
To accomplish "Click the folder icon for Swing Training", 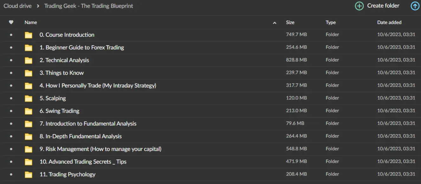I will pos(29,111).
